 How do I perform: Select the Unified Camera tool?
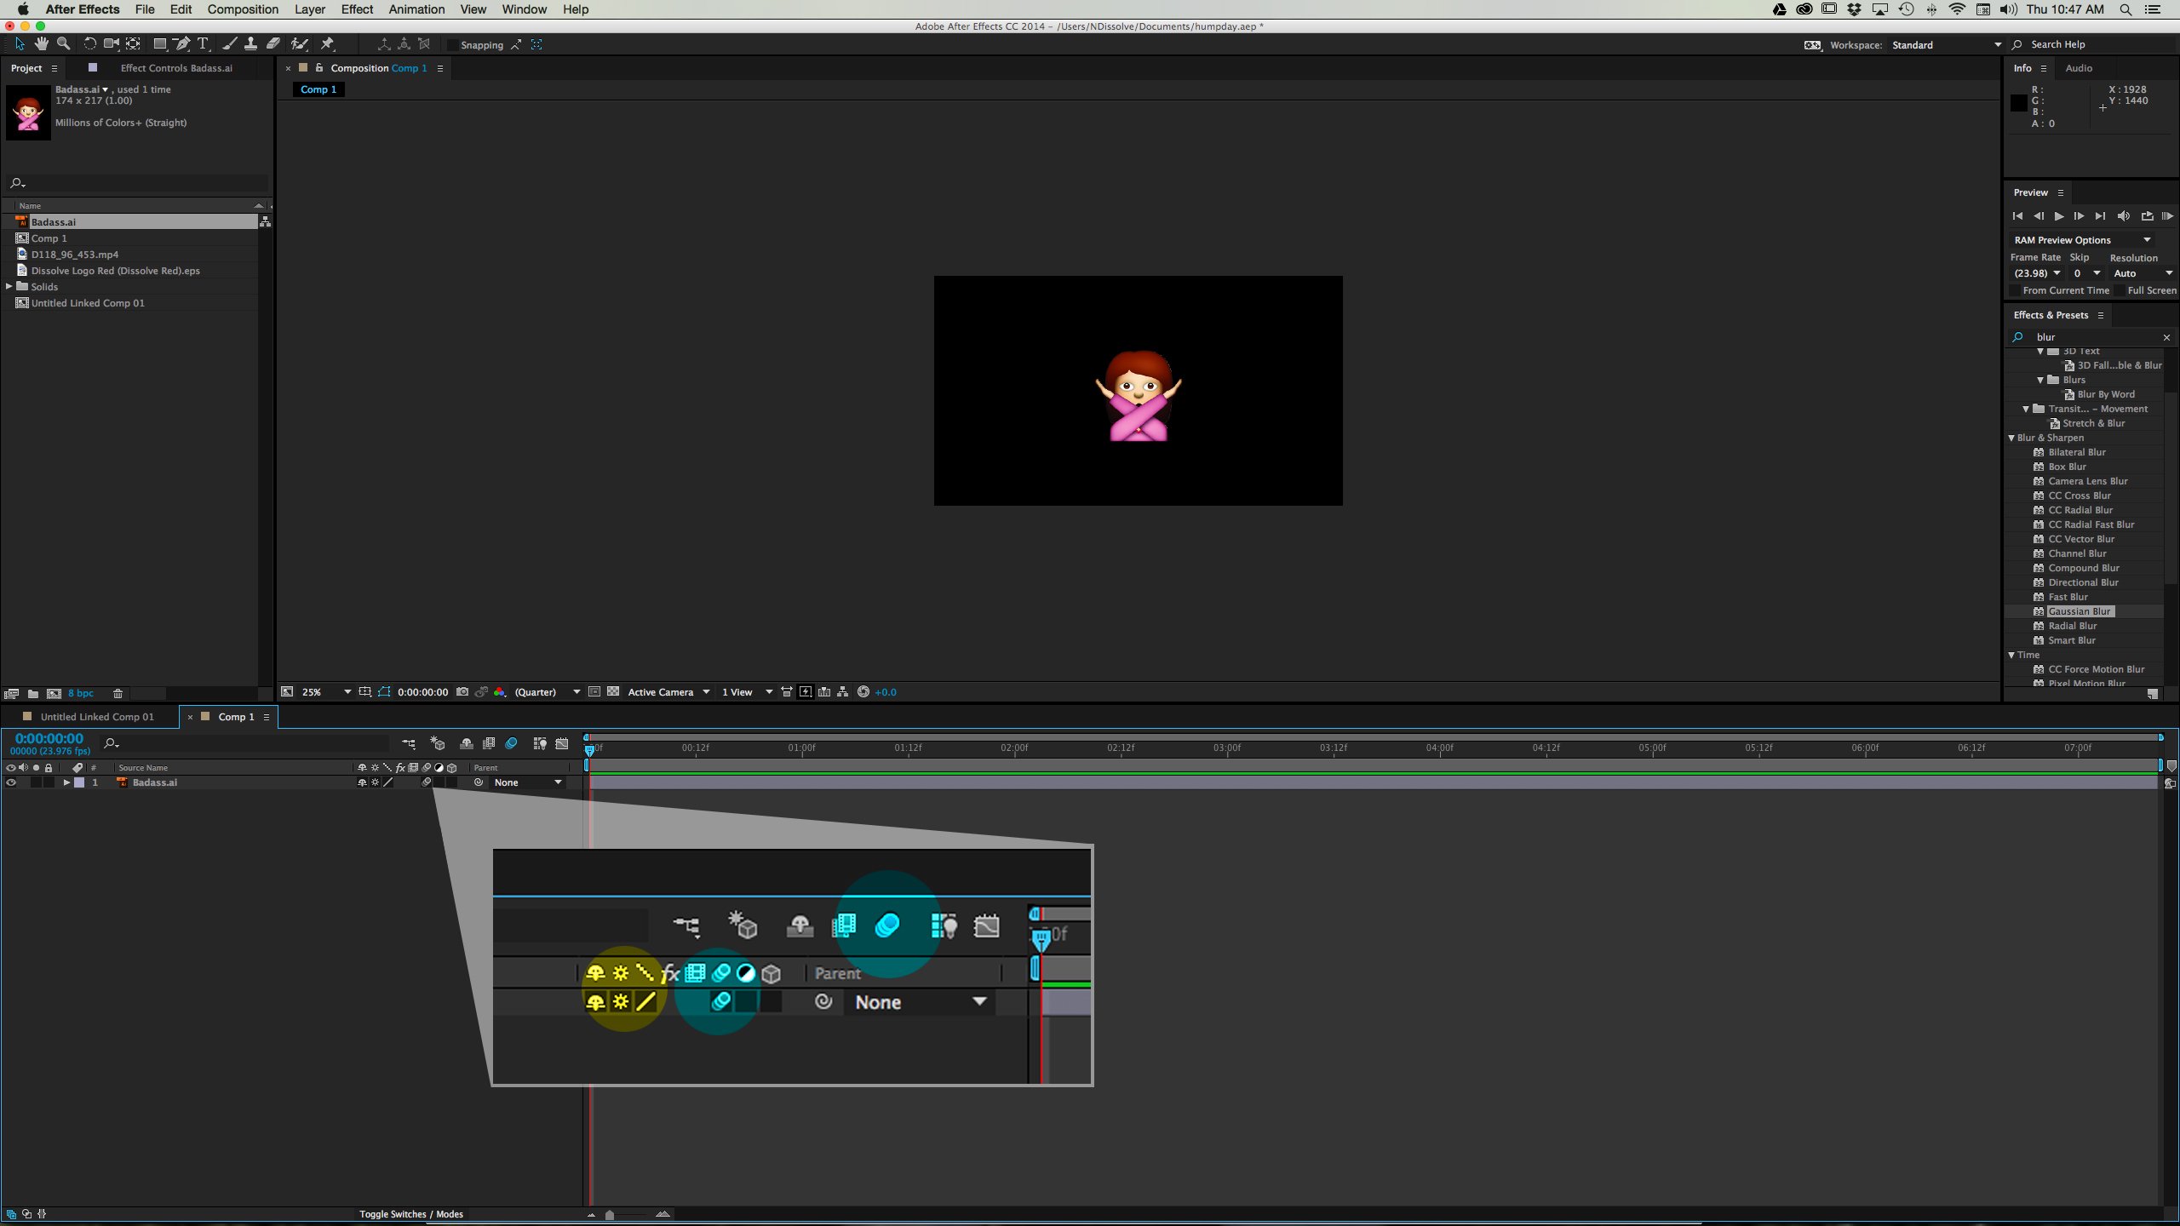tap(112, 43)
